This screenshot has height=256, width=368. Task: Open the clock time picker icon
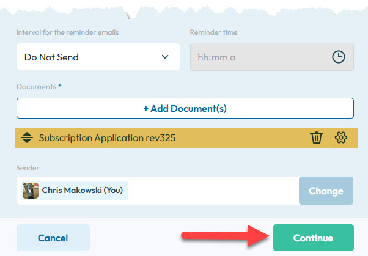tap(338, 57)
